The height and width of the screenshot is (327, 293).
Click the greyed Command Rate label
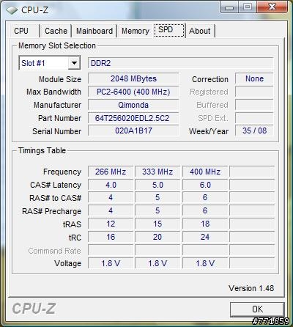point(54,251)
